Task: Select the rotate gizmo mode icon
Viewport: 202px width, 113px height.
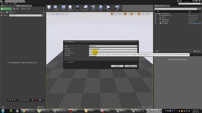Action: (114, 14)
